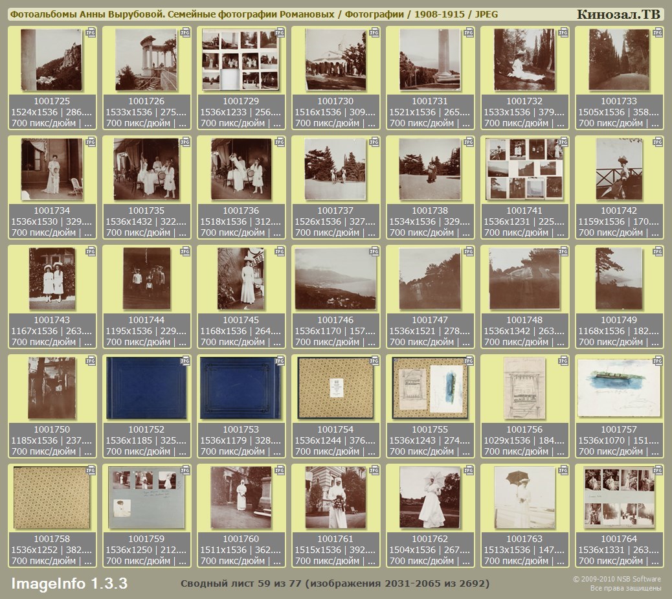Click the JPG badge on thumbnail 1001725
This screenshot has height=599, width=672.
pos(91,32)
